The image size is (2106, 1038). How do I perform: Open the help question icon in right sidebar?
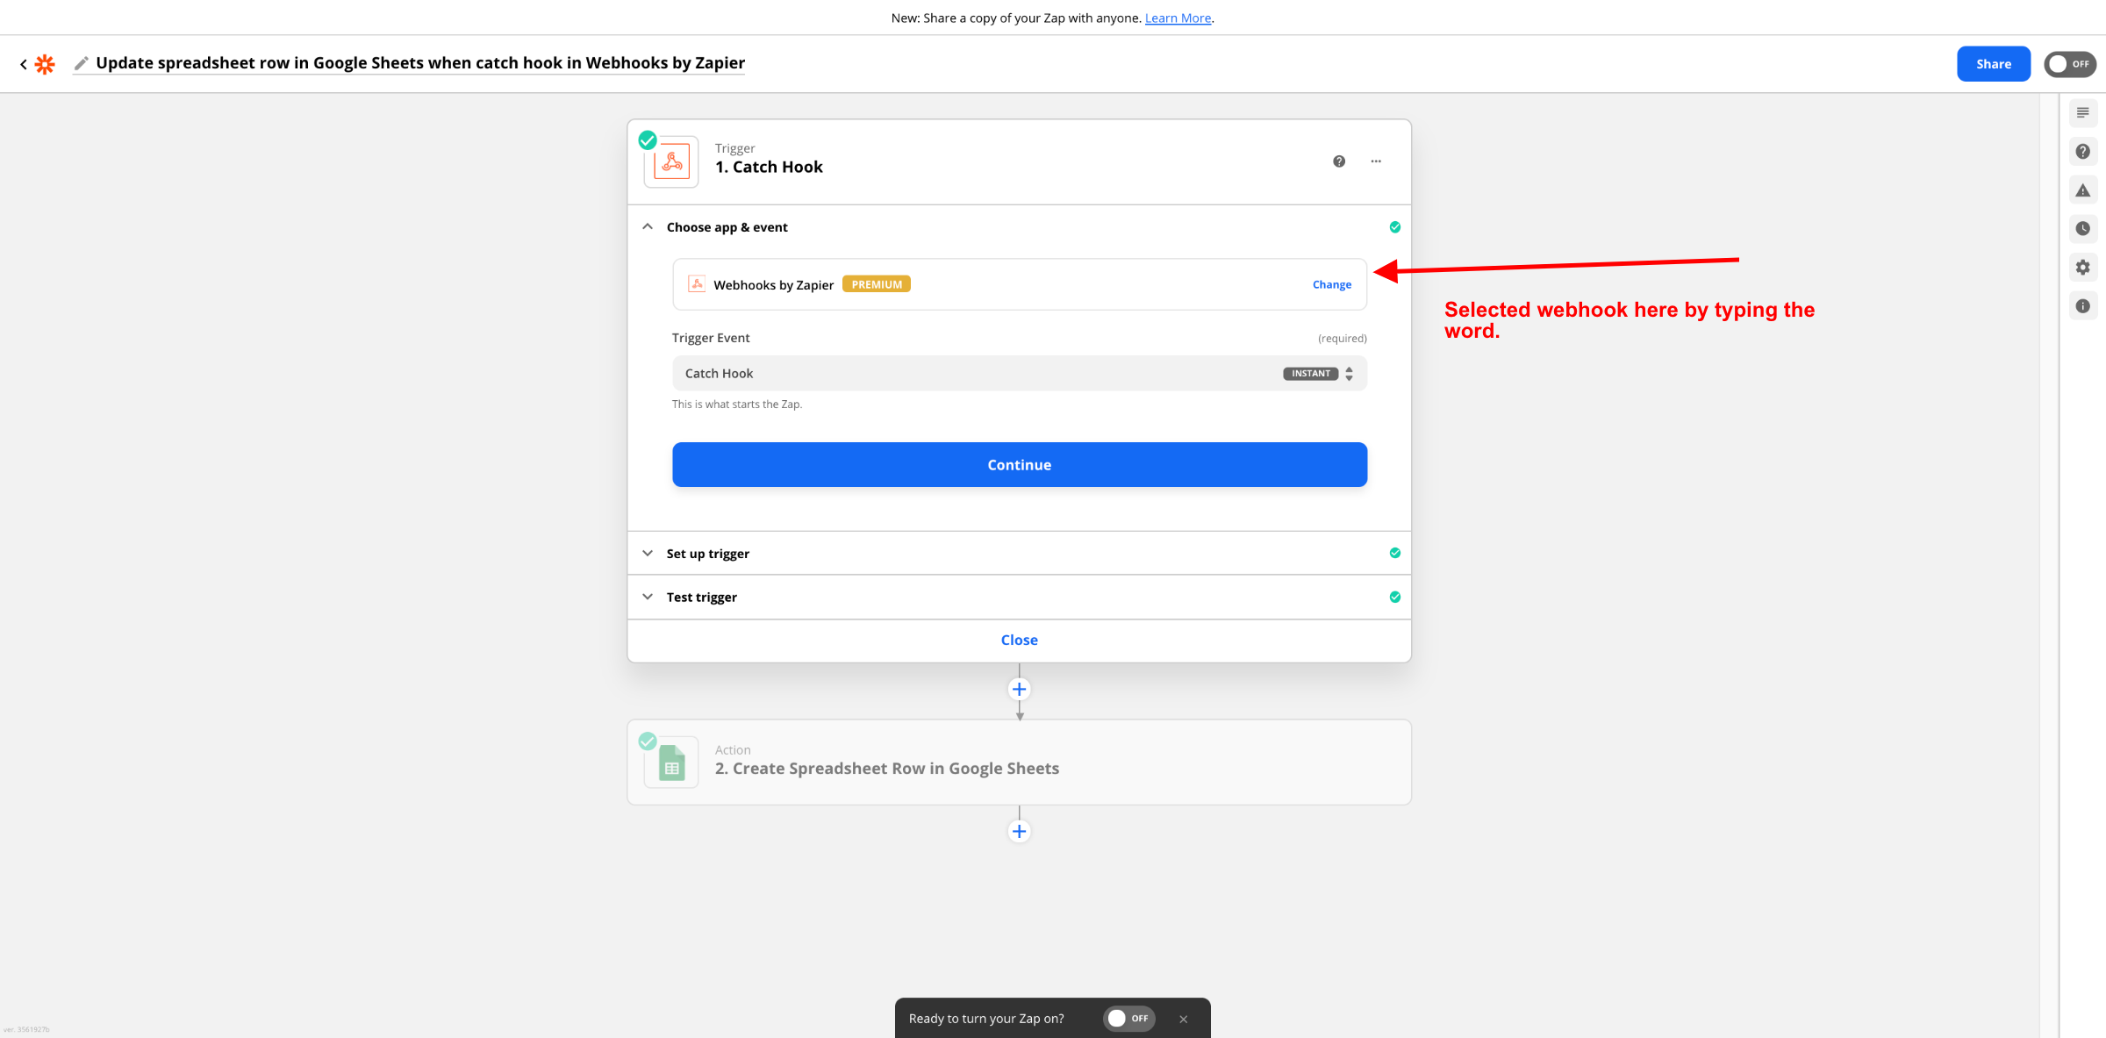[2083, 152]
